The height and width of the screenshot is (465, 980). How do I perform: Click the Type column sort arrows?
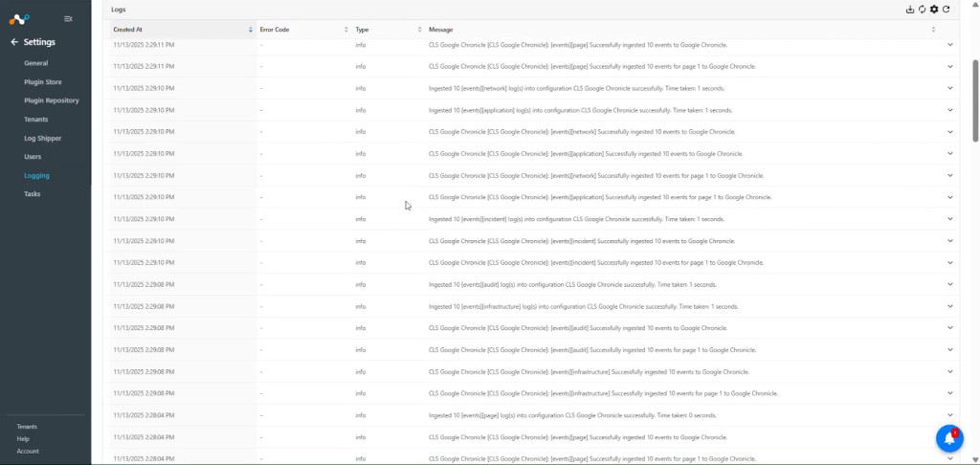(419, 30)
